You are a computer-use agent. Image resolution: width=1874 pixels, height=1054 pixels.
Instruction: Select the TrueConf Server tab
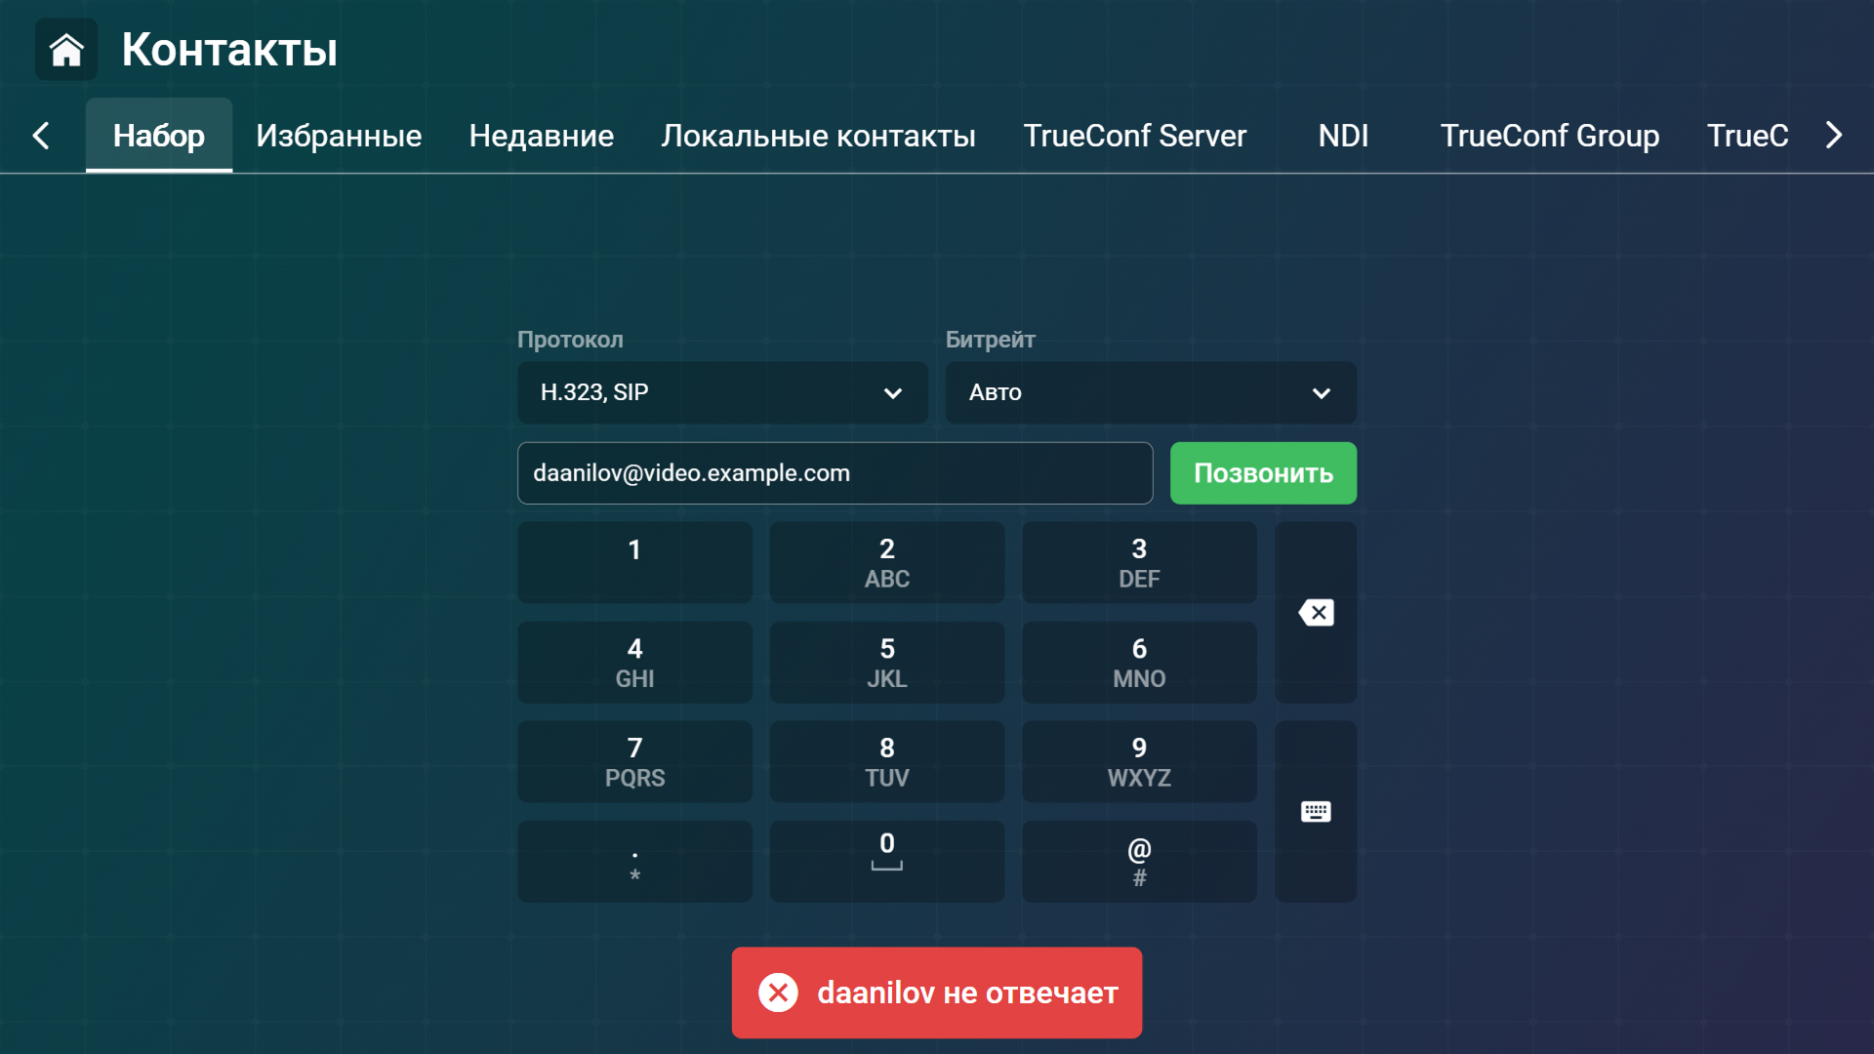point(1134,136)
